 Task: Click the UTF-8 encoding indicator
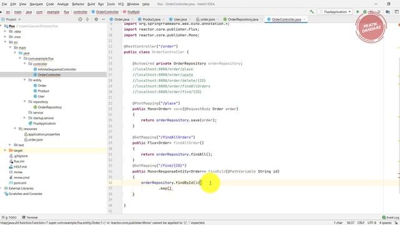click(372, 222)
